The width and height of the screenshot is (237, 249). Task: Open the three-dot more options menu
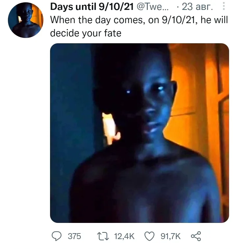pos(224,6)
